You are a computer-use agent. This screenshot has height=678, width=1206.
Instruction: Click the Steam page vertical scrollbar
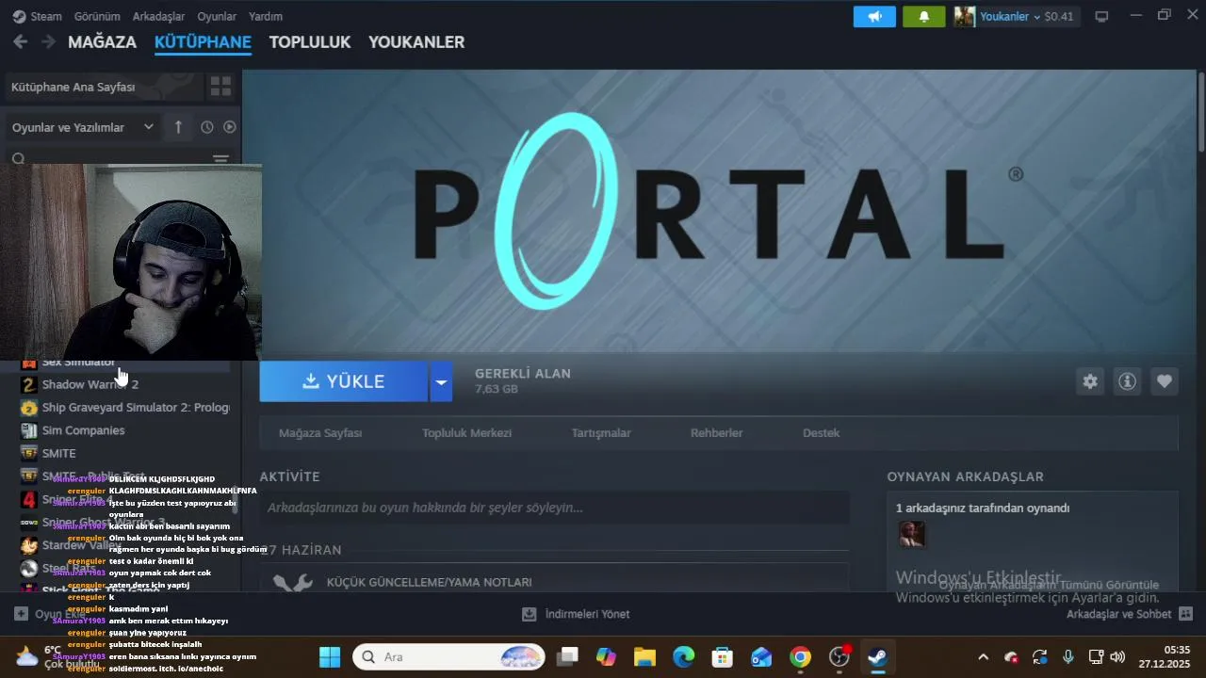[1200, 111]
